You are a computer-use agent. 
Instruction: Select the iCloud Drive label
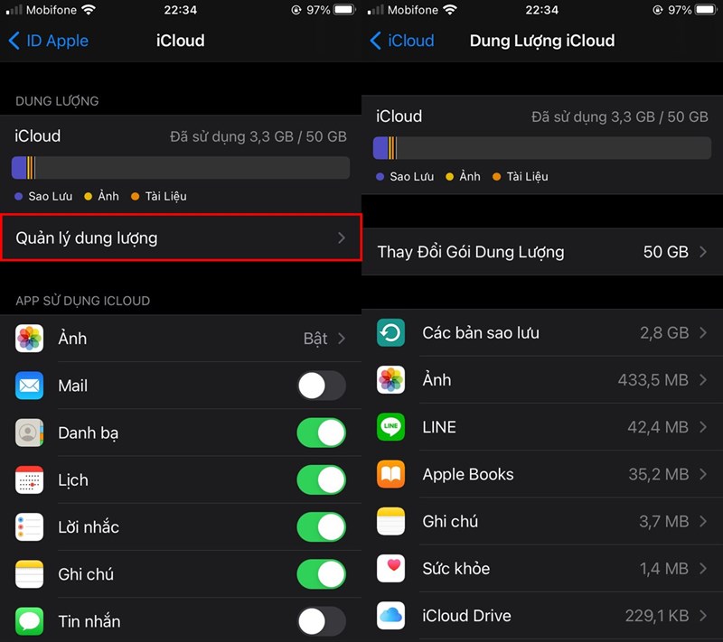pyautogui.click(x=466, y=616)
